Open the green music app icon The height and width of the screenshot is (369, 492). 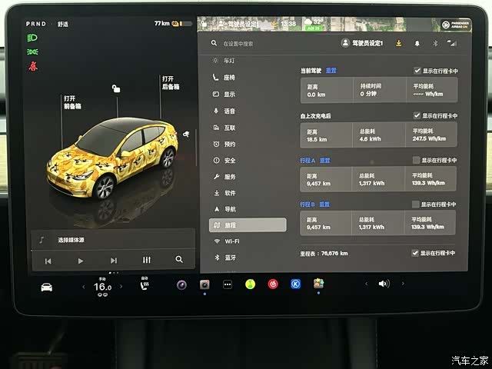(x=250, y=284)
